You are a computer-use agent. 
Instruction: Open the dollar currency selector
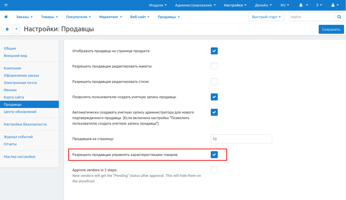tap(319, 5)
